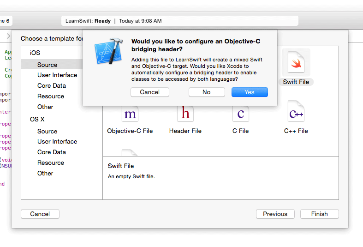Click 'Today at 9:08 AM' in status bar
Image resolution: width=363 pixels, height=247 pixels.
tap(140, 21)
